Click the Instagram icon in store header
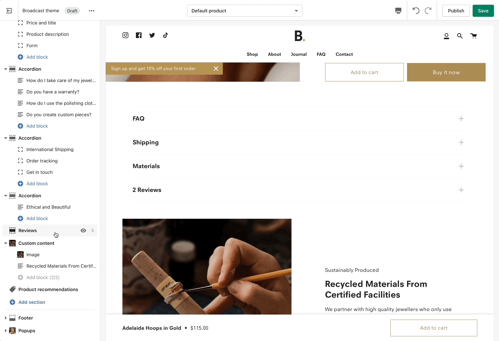Screen dimensions: 499x341 point(125,35)
